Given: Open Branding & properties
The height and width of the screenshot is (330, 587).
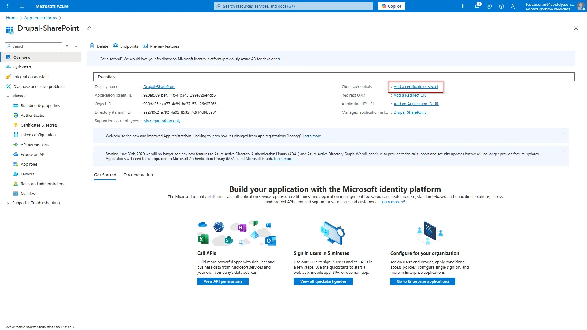Looking at the screenshot, I should 41,105.
